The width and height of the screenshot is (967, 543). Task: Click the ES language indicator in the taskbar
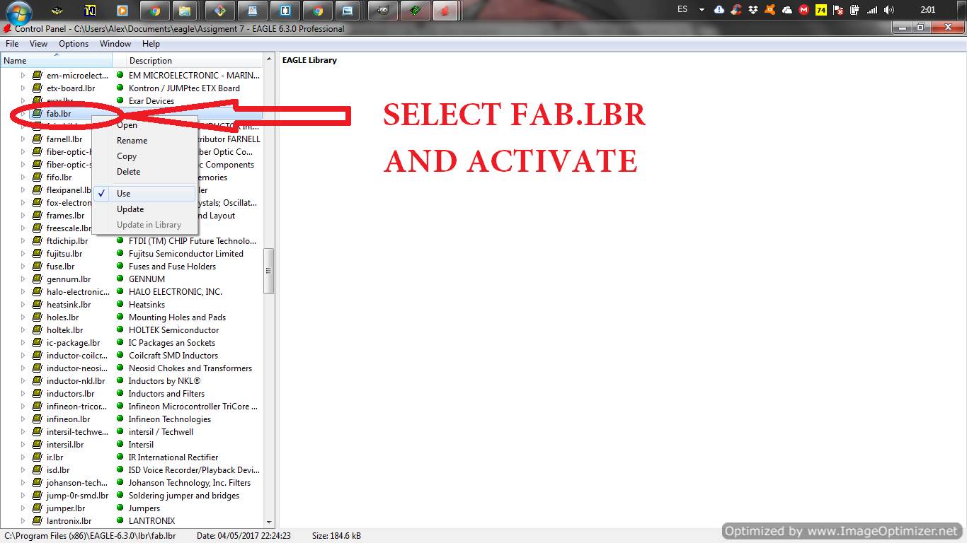[x=682, y=10]
